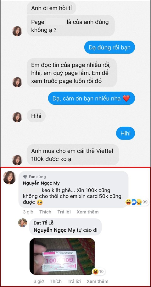The width and height of the screenshot is (151, 287).
Task: Expand Xem thêm under Đạt Tề Lỗ's reply
Action: [98, 281]
